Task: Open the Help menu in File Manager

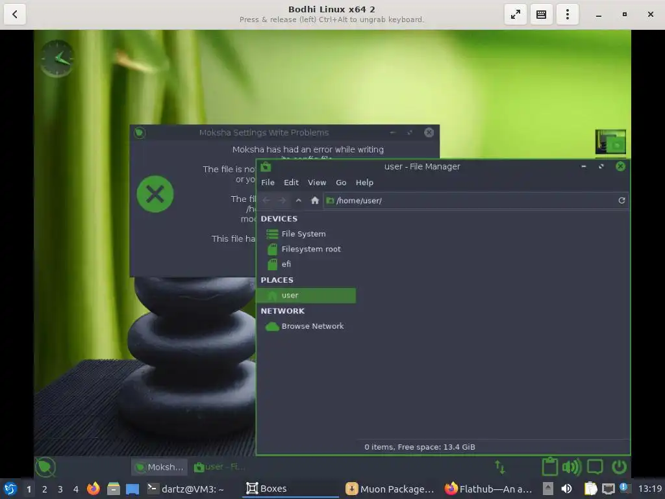Action: pos(364,183)
